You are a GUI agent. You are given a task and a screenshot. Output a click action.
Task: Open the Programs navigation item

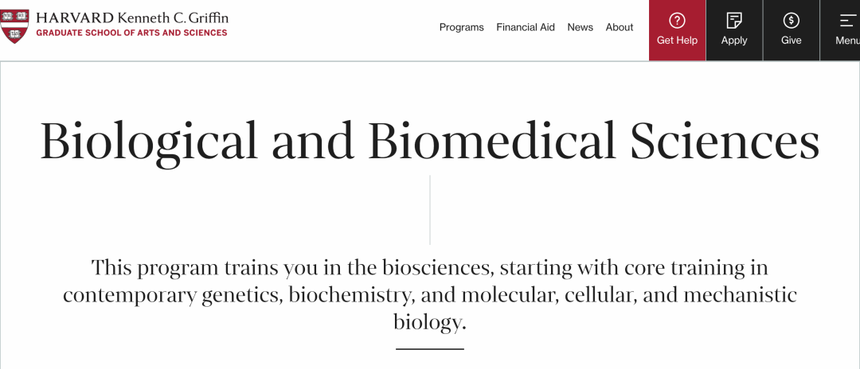[x=461, y=27]
